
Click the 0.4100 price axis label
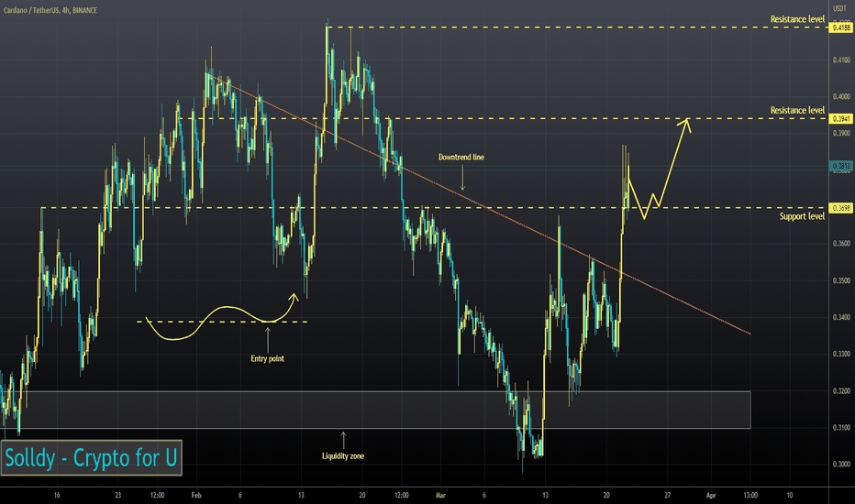841,60
